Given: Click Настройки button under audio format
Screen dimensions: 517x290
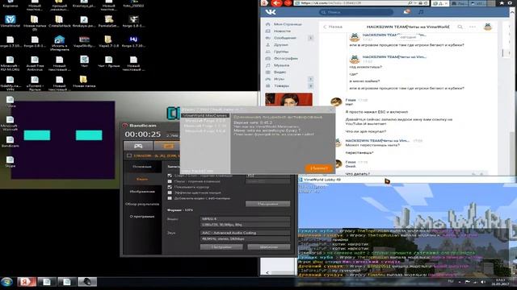Looking at the screenshot, I should pyautogui.click(x=221, y=246).
